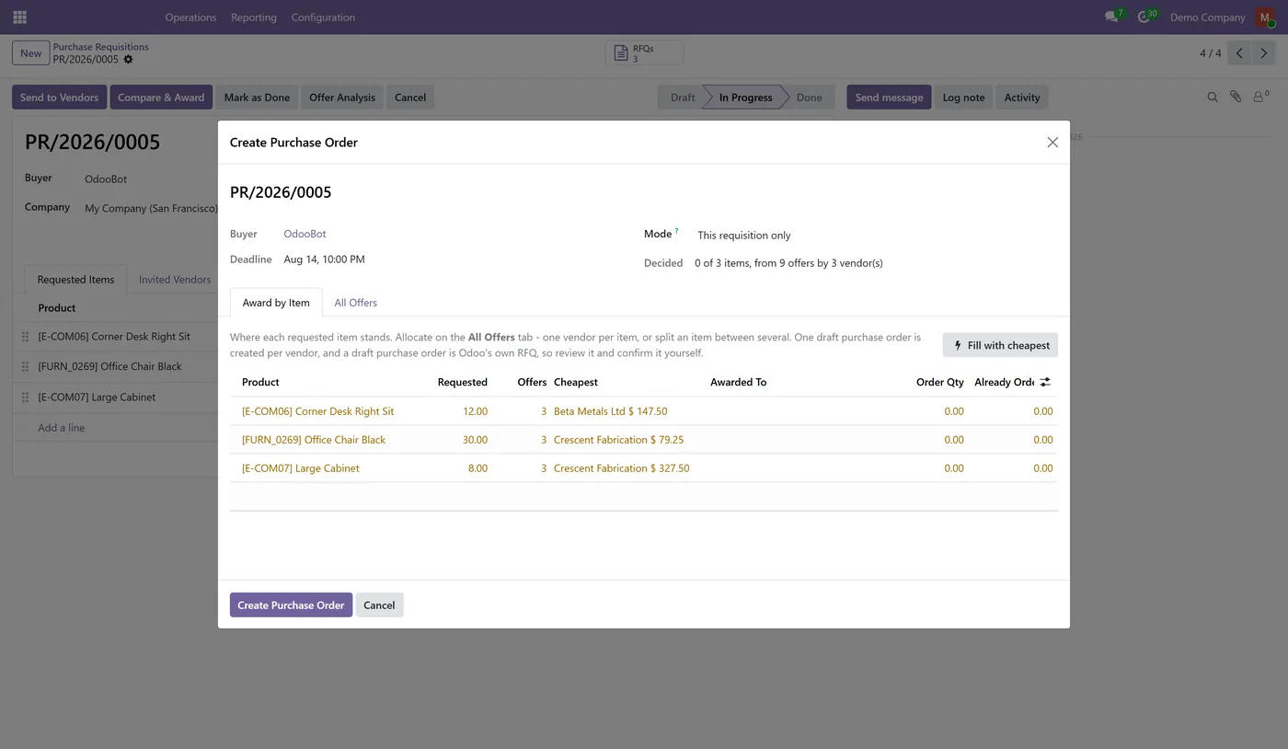This screenshot has height=749, width=1288.
Task: Click drag handle of Office Chair Black row
Action: (26, 367)
